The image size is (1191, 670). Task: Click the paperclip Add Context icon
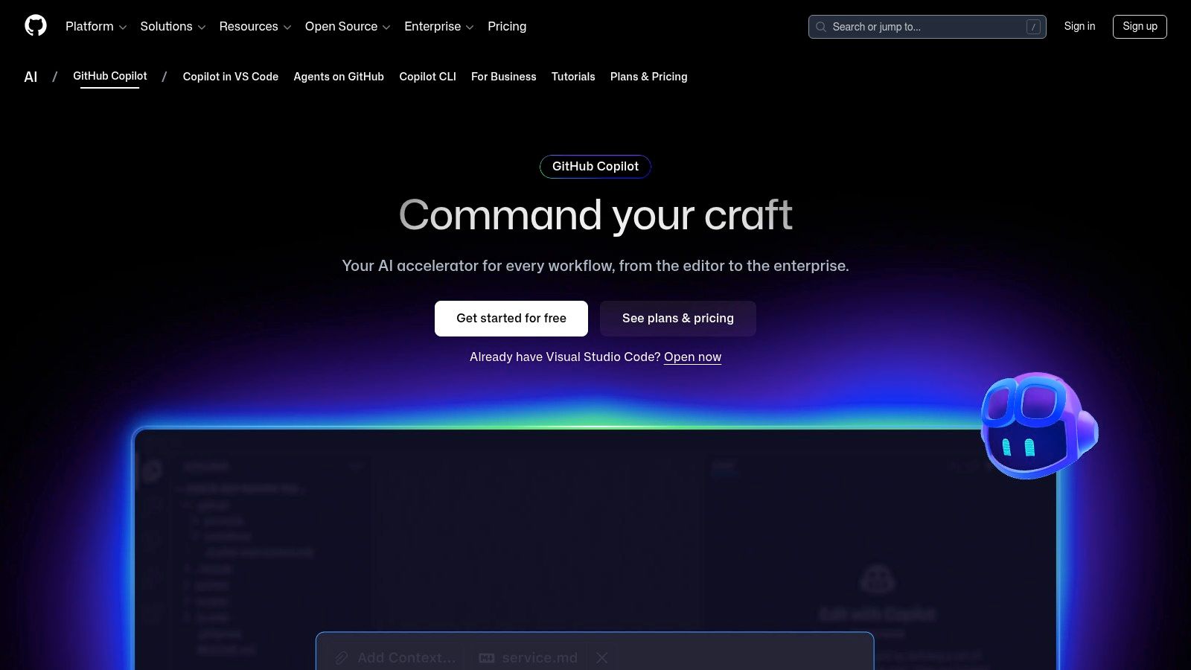pos(342,658)
